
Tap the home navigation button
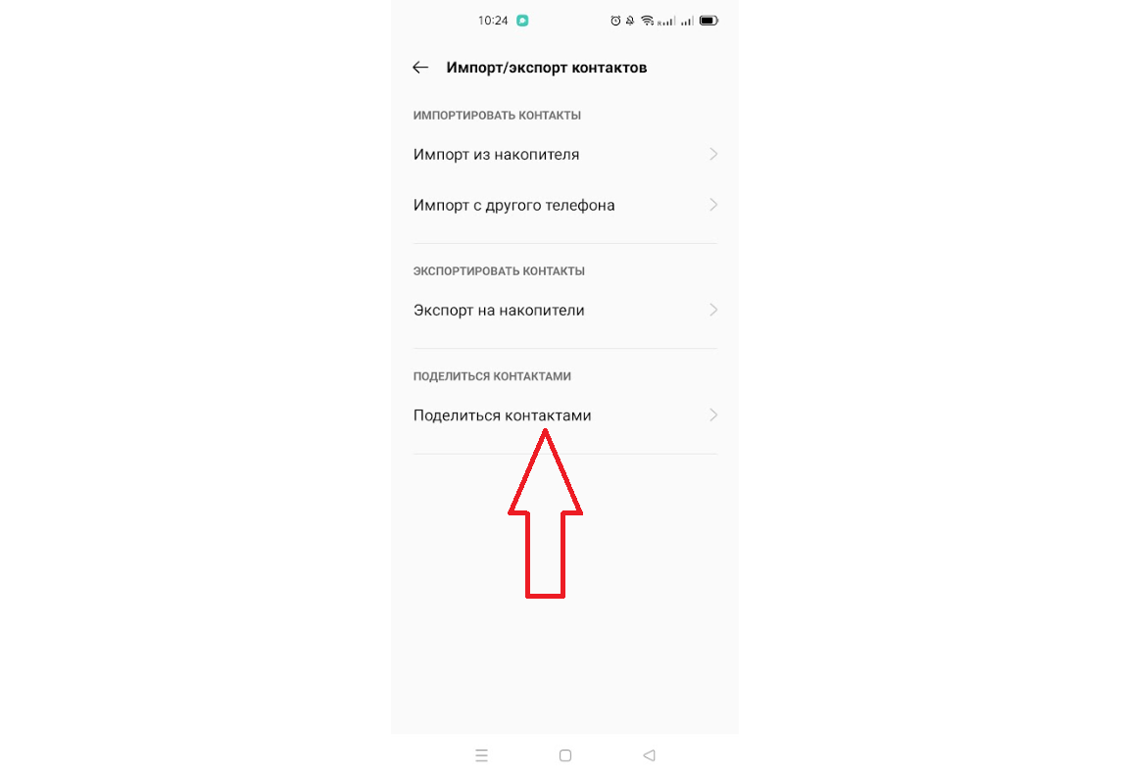tap(565, 755)
